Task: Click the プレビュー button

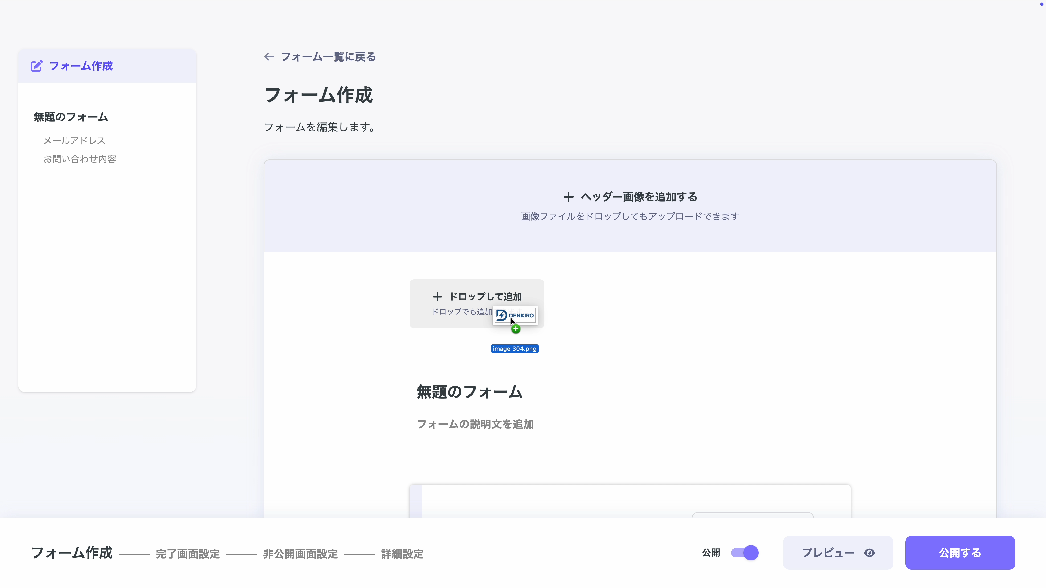Action: (x=828, y=553)
